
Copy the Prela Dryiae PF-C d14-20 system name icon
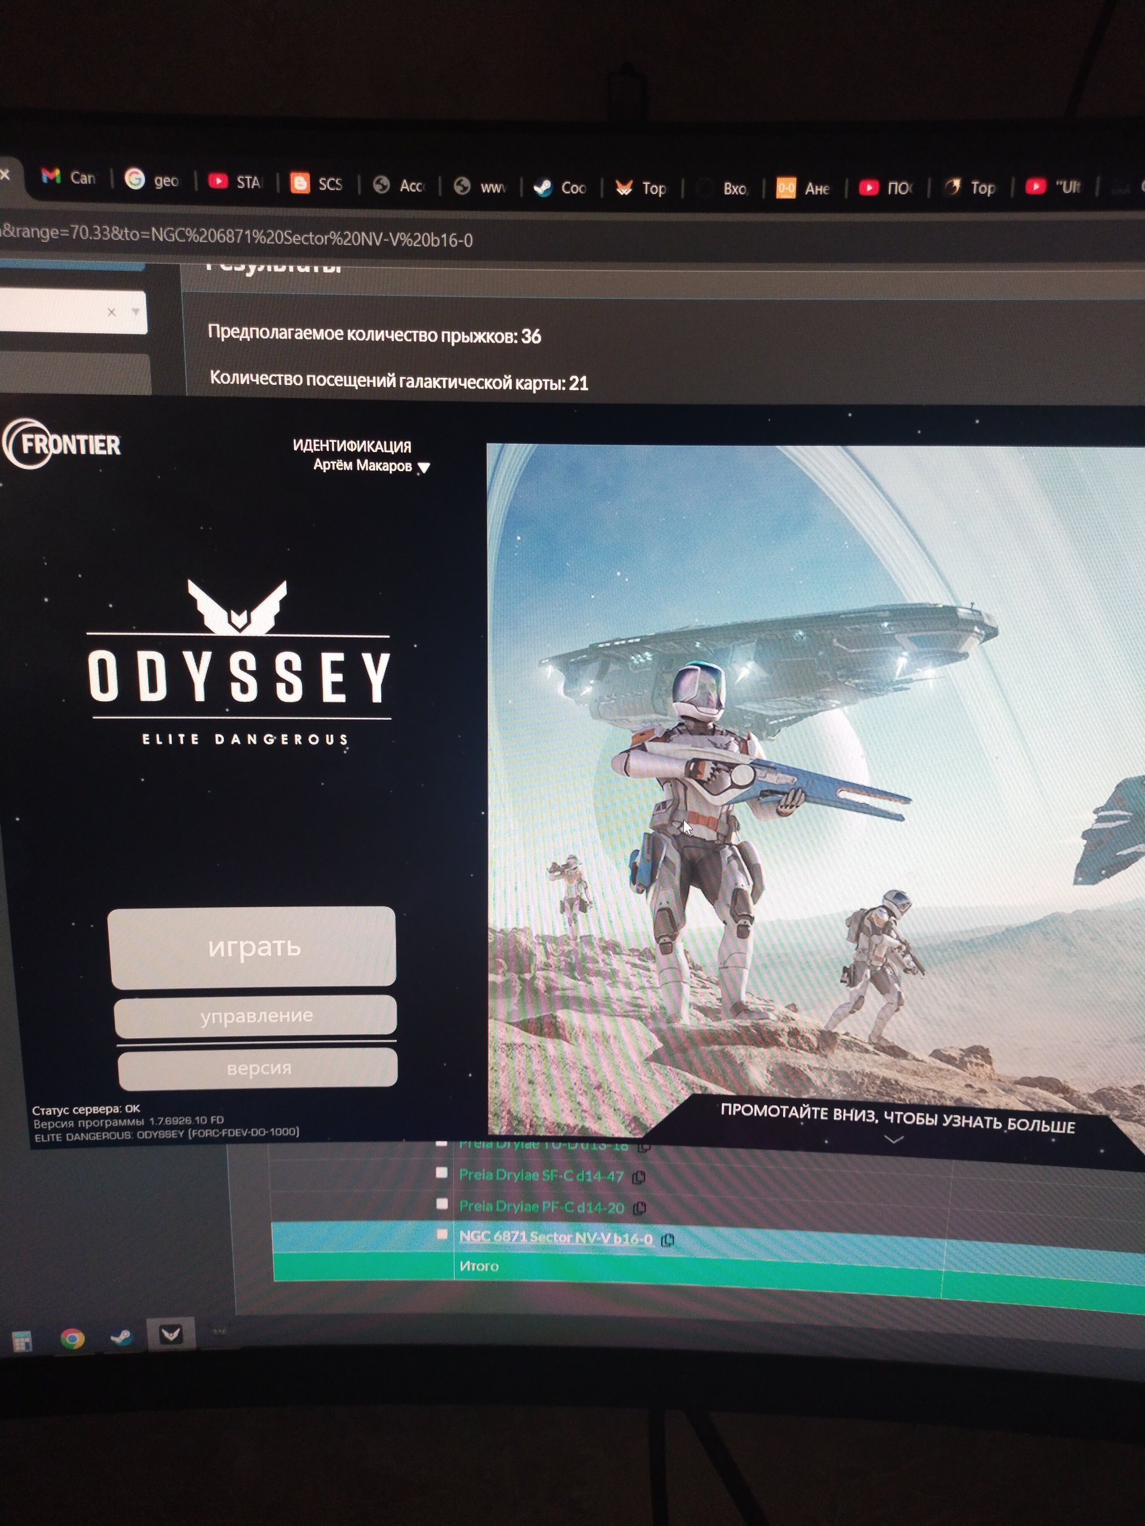[x=640, y=1208]
